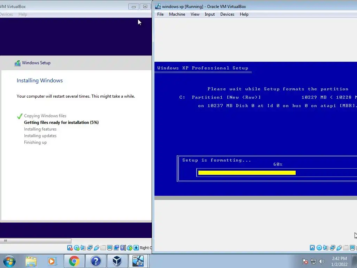Click display icon in windows xp VM status bar
The width and height of the screenshot is (357, 268).
tap(352, 248)
